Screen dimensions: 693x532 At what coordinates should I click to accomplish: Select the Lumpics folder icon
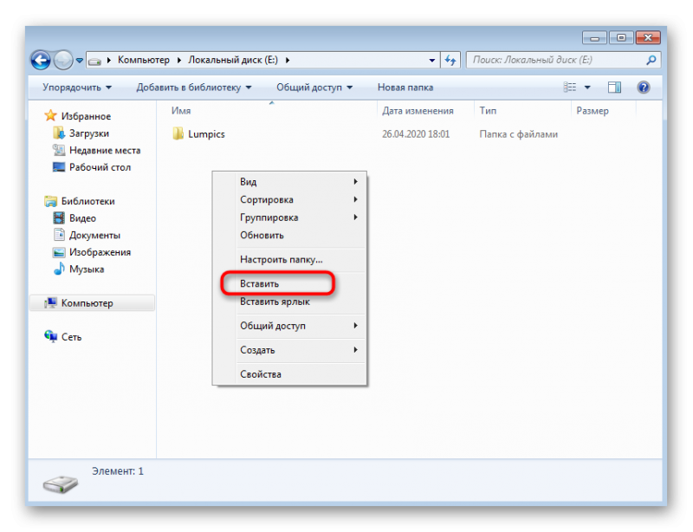pyautogui.click(x=178, y=133)
